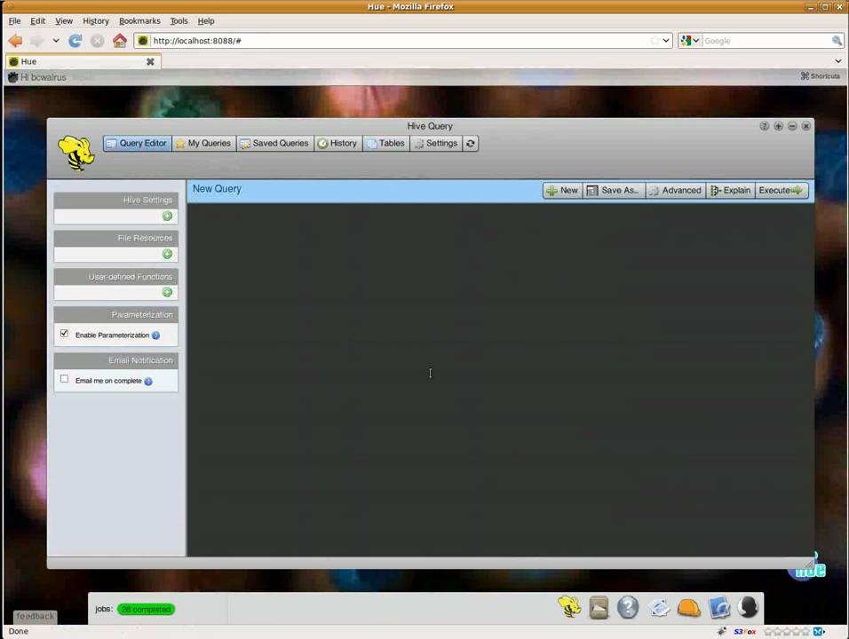849x639 pixels.
Task: Click the search magnifier icon
Action: 837,41
